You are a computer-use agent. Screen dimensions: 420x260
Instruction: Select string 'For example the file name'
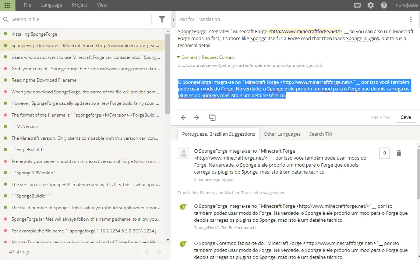click(x=82, y=231)
